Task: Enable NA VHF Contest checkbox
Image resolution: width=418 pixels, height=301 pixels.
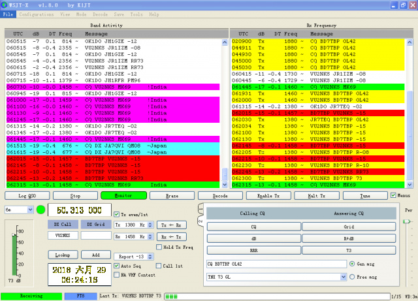Action: pos(116,275)
